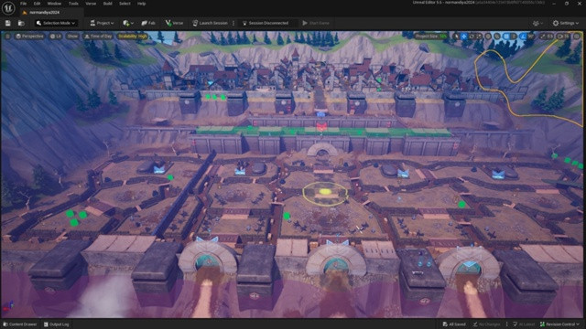Toggle Time of Day in viewport
The image size is (586, 329).
pyautogui.click(x=98, y=37)
